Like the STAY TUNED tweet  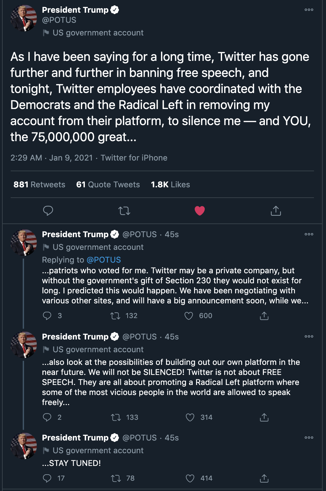tap(190, 478)
